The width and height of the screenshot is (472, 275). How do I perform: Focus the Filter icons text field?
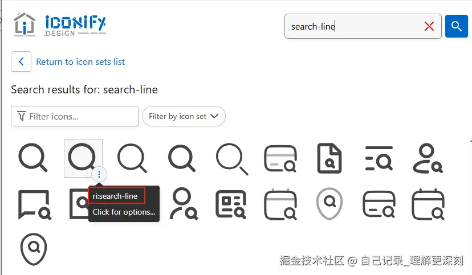click(75, 116)
